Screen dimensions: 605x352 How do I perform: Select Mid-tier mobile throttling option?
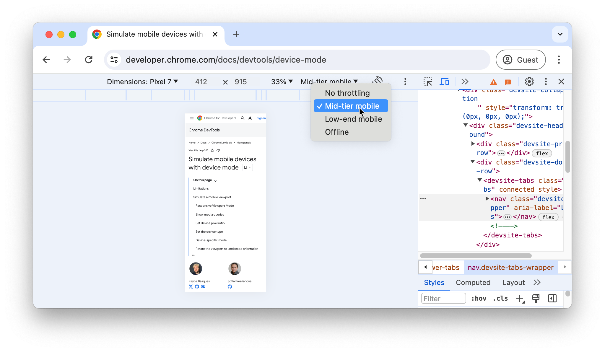coord(352,106)
